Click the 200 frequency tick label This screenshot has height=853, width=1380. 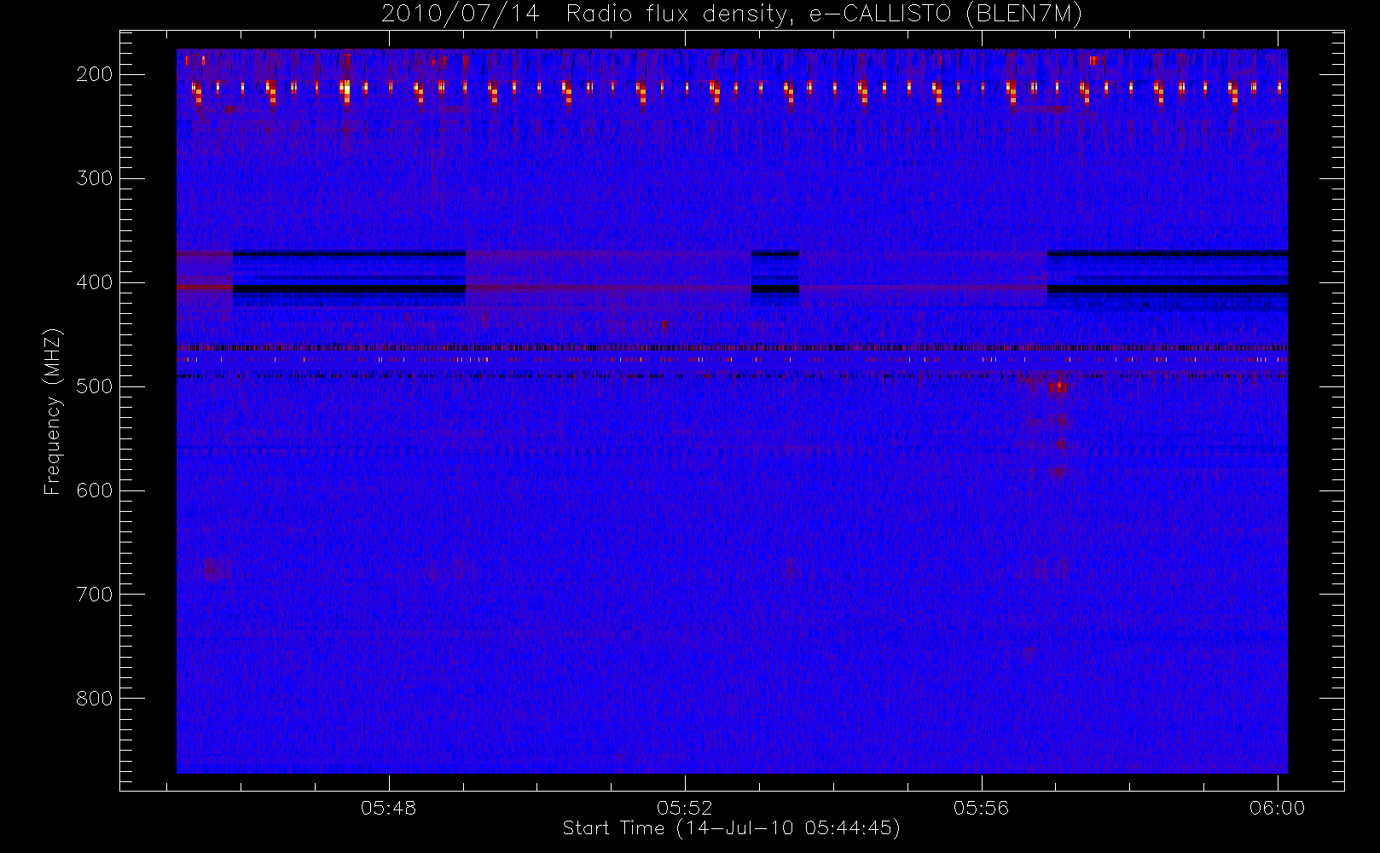coord(95,74)
